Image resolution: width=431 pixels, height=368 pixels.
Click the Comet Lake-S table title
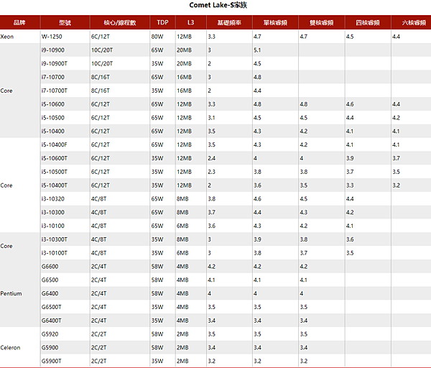click(x=218, y=5)
